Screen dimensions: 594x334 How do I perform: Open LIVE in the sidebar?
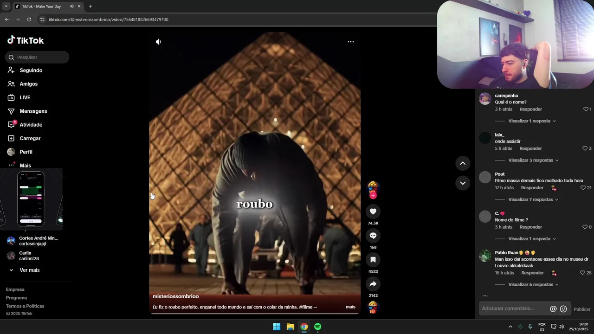(25, 98)
